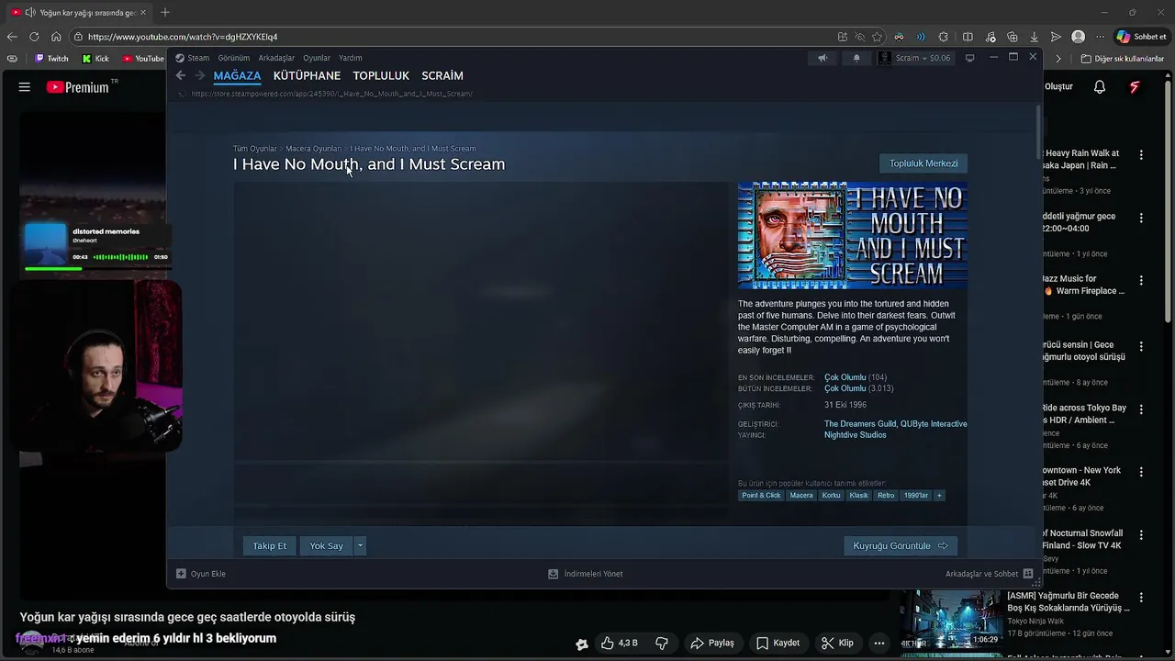This screenshot has height=661, width=1175.
Task: Open the Steam menu in menu bar
Action: 198,58
